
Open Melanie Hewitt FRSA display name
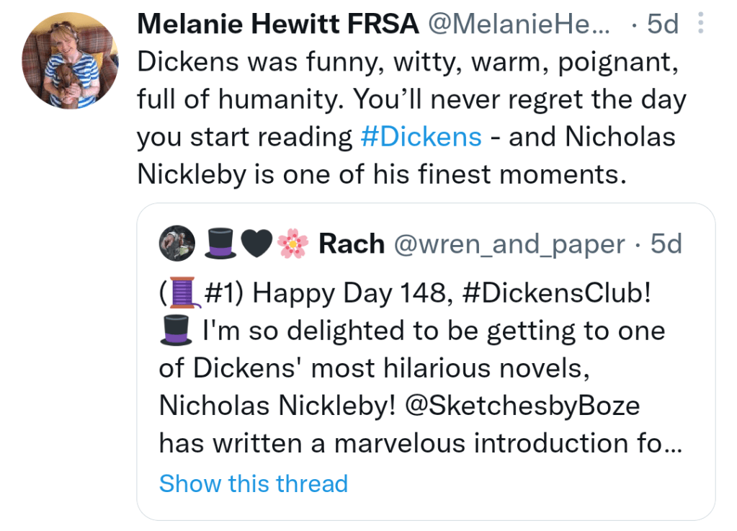coord(277,24)
